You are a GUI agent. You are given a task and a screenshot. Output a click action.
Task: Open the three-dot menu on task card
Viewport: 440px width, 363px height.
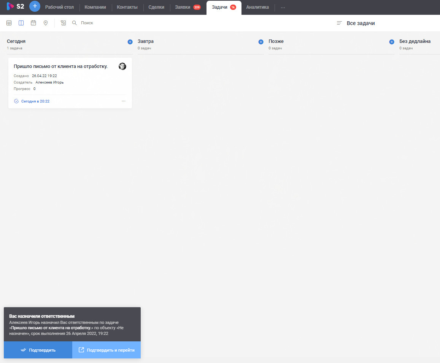[x=124, y=101]
